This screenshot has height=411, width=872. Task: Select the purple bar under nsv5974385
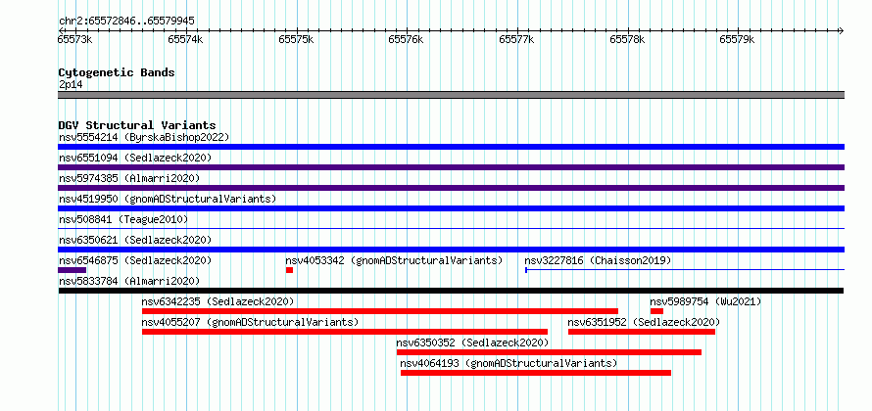point(451,188)
